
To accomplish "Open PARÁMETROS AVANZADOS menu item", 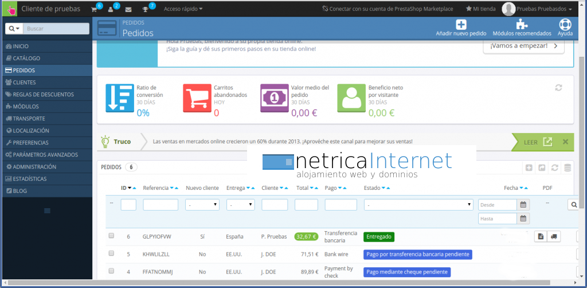I will click(x=47, y=155).
